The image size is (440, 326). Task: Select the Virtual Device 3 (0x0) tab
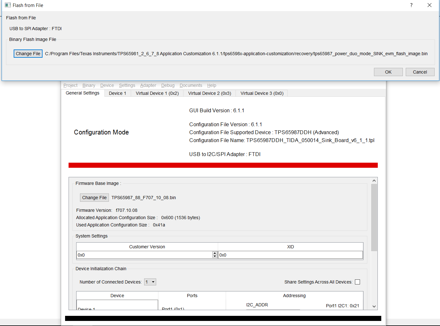pyautogui.click(x=262, y=93)
